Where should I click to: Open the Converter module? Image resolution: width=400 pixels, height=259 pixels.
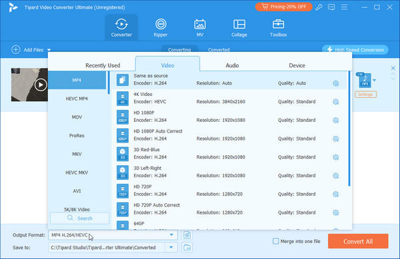coord(121,27)
